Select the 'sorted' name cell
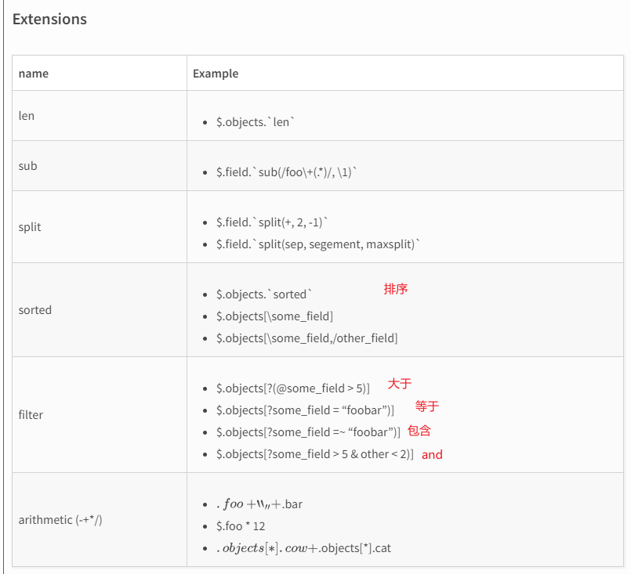The image size is (631, 574). [34, 310]
